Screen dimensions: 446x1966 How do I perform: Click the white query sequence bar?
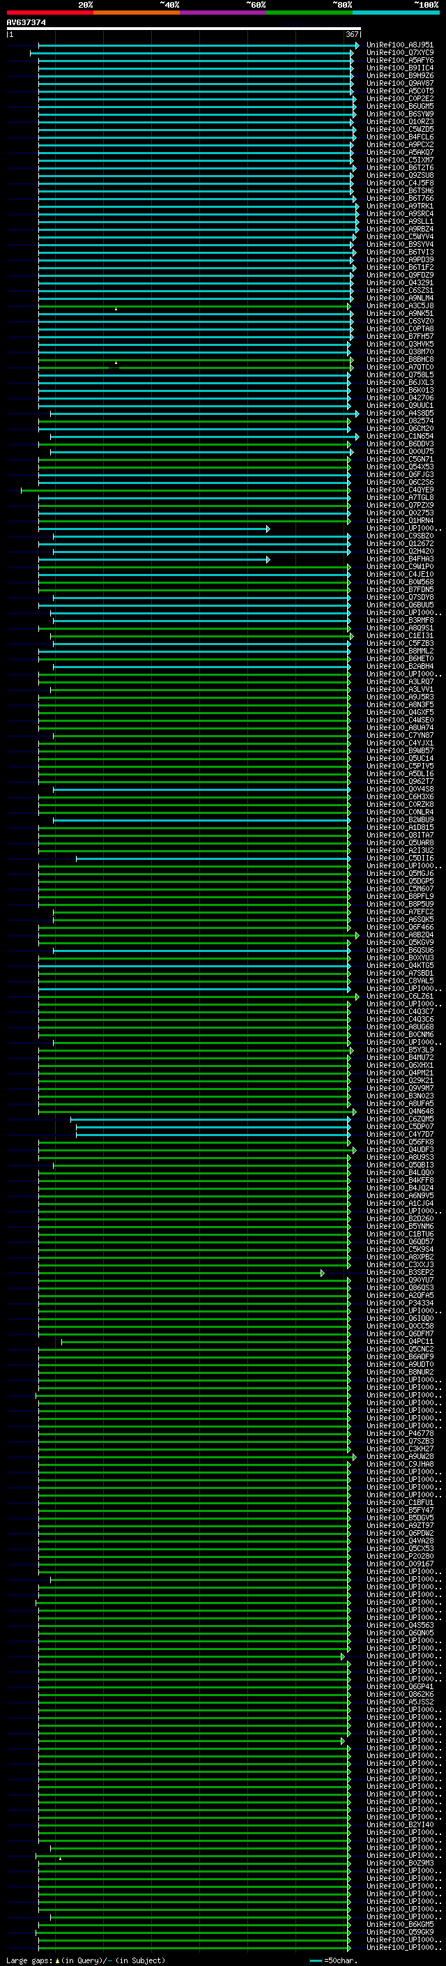(x=184, y=29)
